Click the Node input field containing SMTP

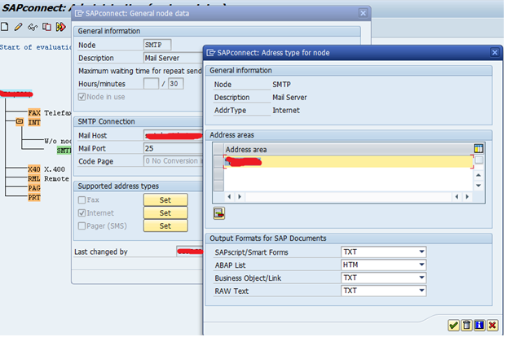[157, 45]
